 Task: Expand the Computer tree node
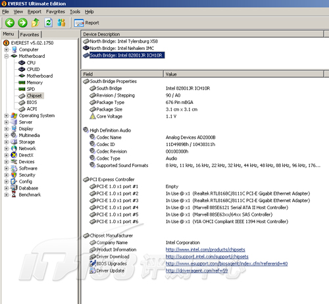(7, 49)
